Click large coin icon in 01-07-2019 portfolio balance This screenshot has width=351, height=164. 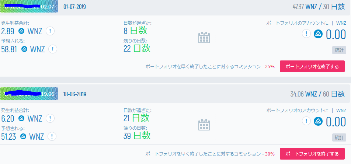pos(319,34)
